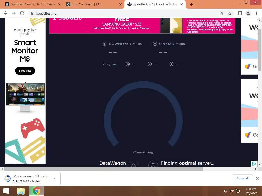Screen dimensions: 262x196
Task: Close the Windows Aero tab
Action: click(59, 5)
